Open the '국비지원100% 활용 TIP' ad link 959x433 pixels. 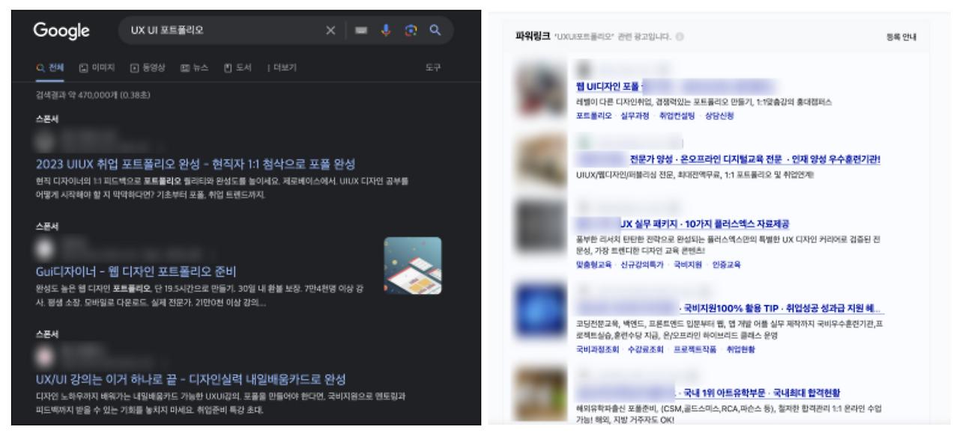(780, 308)
